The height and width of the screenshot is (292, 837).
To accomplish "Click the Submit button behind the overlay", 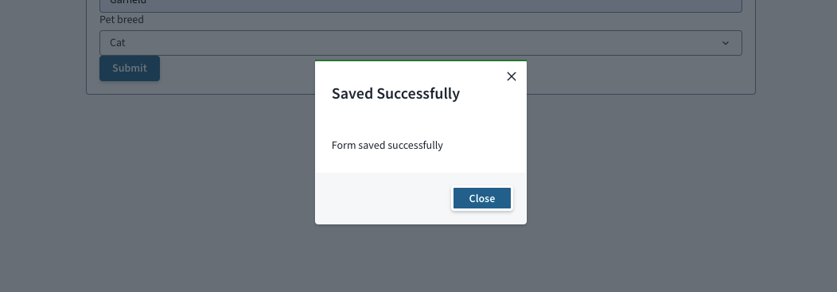I will point(130,68).
